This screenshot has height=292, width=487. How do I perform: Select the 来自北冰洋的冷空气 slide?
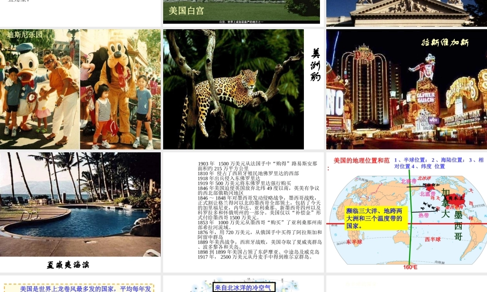point(243,284)
